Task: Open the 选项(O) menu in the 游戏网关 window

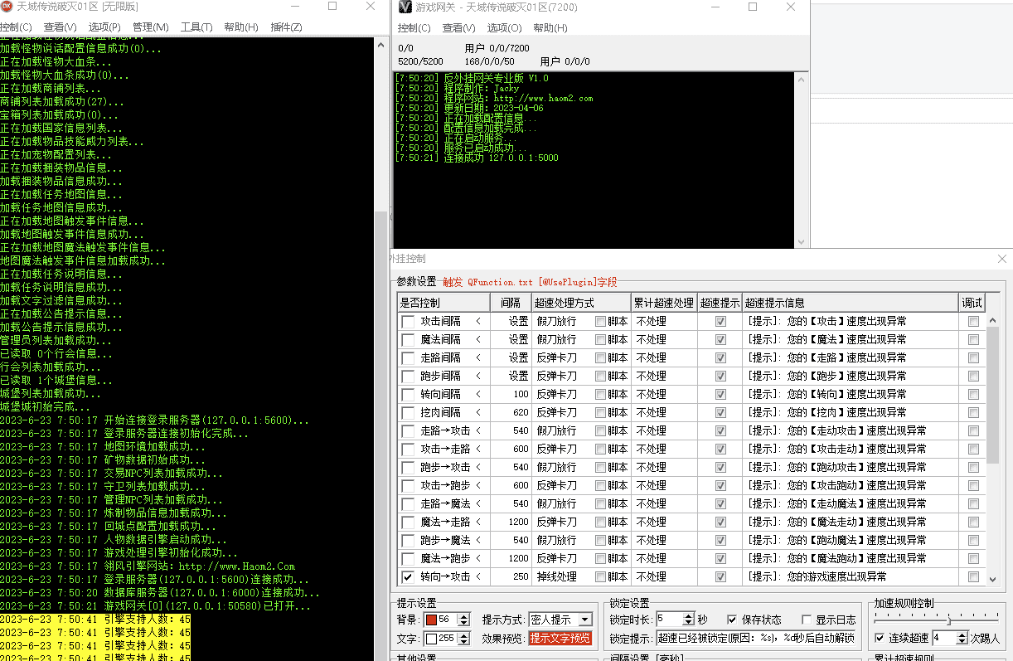Action: pos(504,27)
